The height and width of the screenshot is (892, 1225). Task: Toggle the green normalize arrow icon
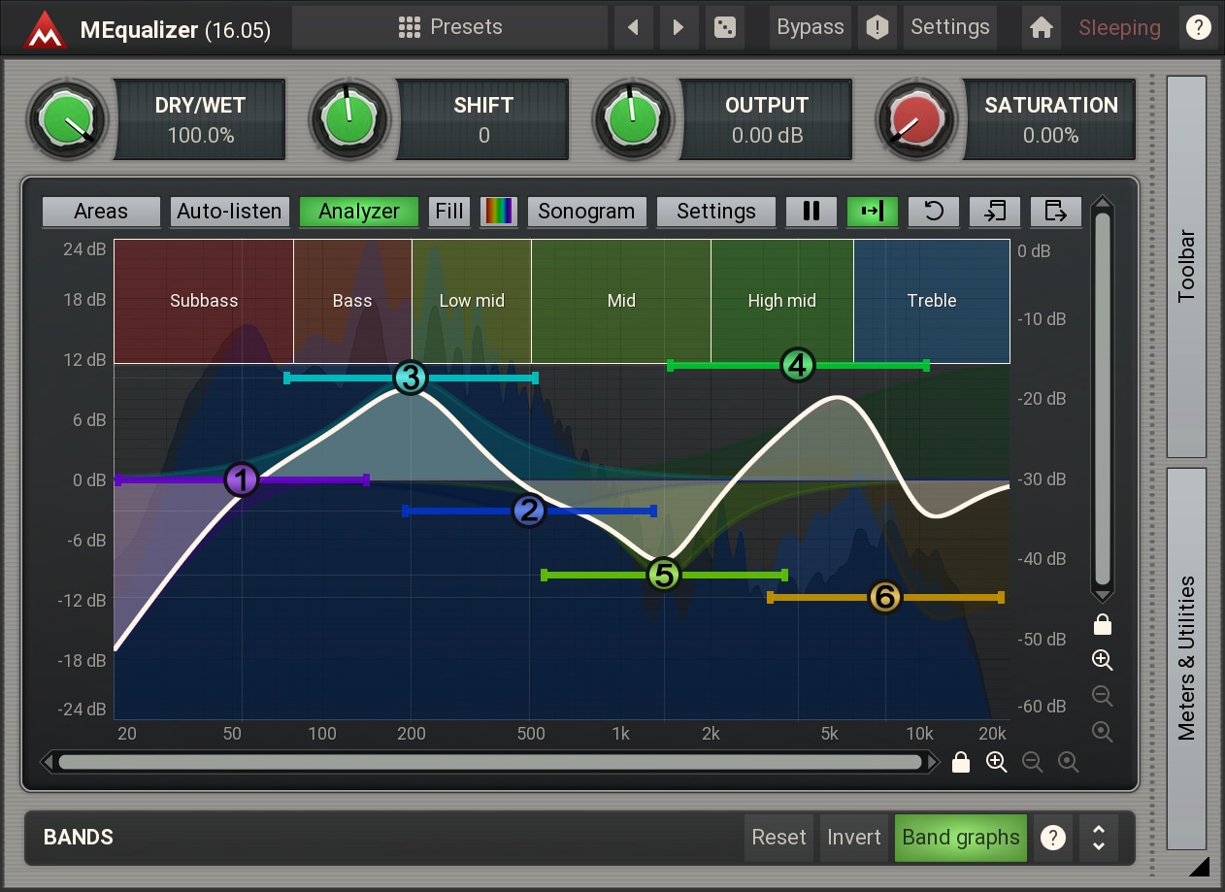pyautogui.click(x=873, y=212)
